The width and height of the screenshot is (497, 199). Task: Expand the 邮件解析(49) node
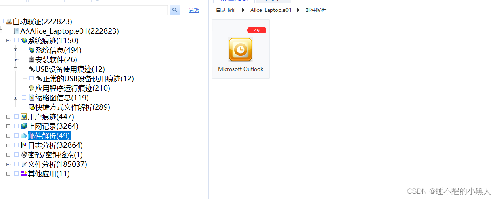[x=8, y=136]
